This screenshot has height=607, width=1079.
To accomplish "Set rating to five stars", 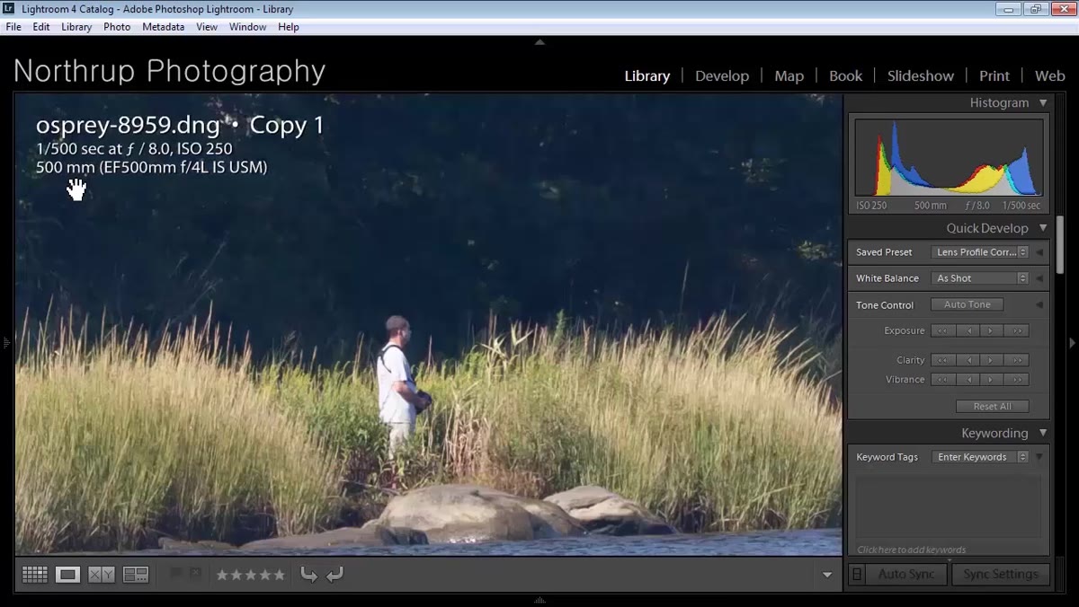I will point(279,575).
